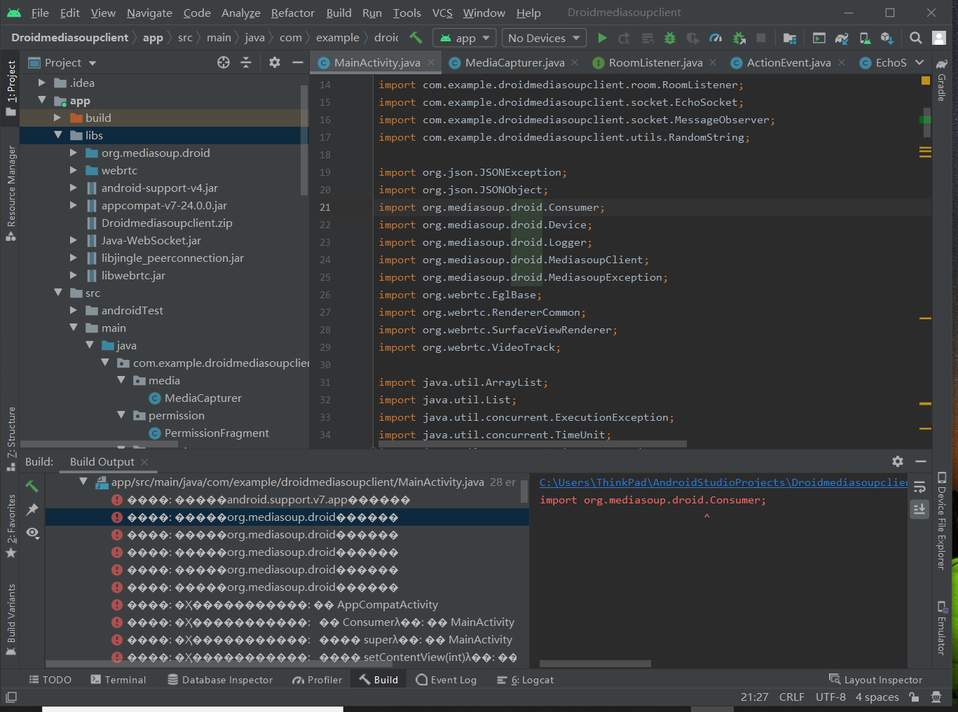The image size is (958, 712).
Task: Click the Run with Coverage icon
Action: pos(692,38)
